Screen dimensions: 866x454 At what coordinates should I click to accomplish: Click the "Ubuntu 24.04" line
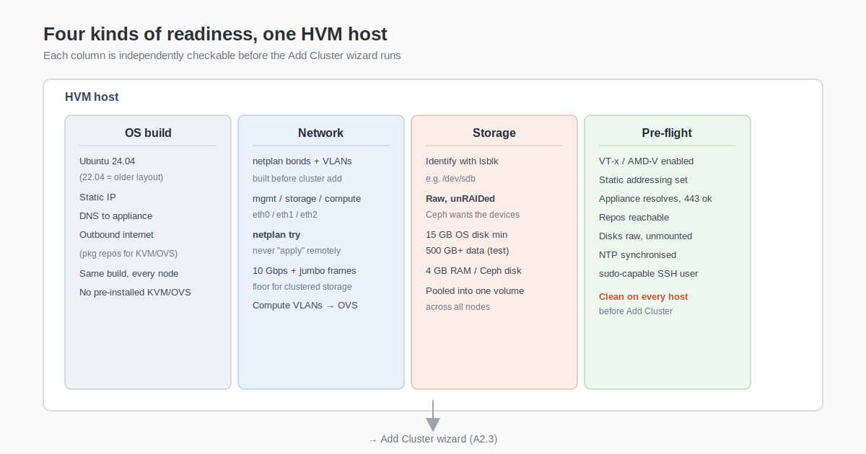point(108,161)
